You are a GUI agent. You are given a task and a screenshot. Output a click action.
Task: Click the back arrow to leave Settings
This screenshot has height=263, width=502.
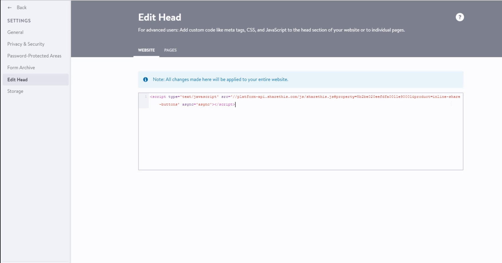[10, 7]
